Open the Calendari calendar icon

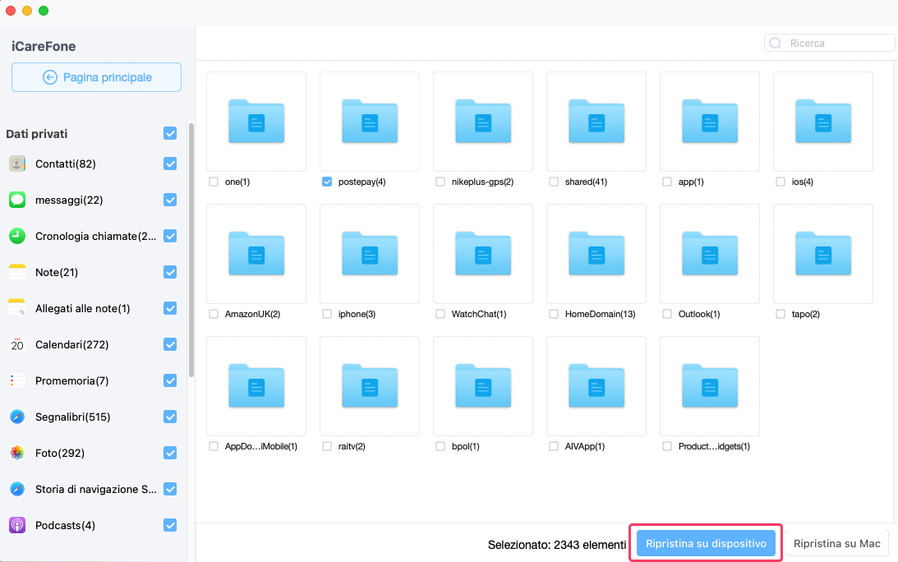[17, 344]
